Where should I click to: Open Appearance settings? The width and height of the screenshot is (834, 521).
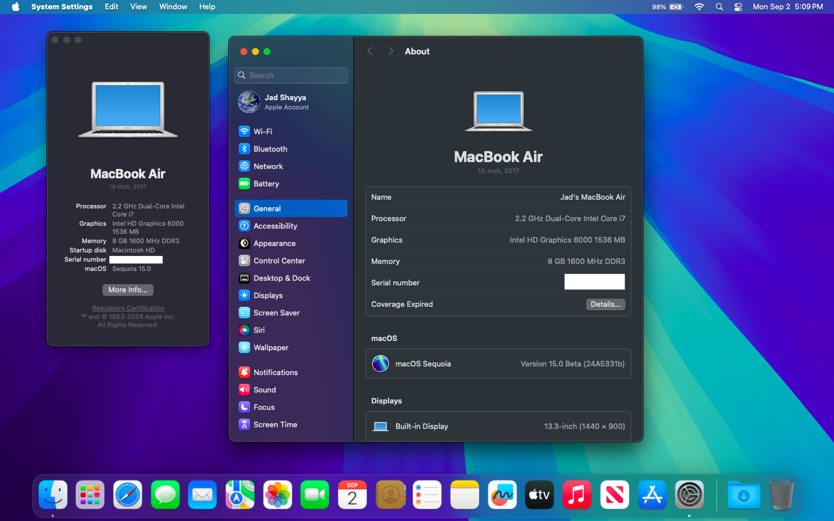291,243
